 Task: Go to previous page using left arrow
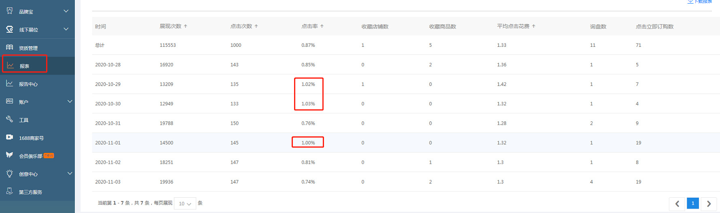[x=677, y=204]
